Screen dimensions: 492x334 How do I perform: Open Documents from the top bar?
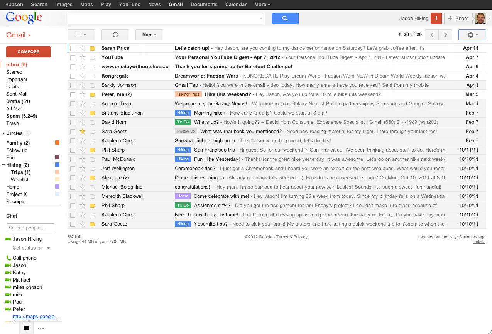204,5
